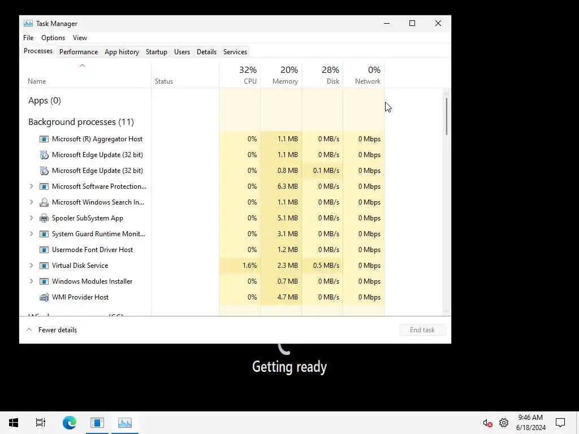
Task: Click the Microsoft Edge Update icon in the 0.8 MB row
Action: (44, 171)
